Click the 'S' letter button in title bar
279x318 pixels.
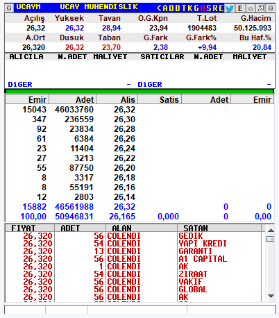tap(209, 8)
